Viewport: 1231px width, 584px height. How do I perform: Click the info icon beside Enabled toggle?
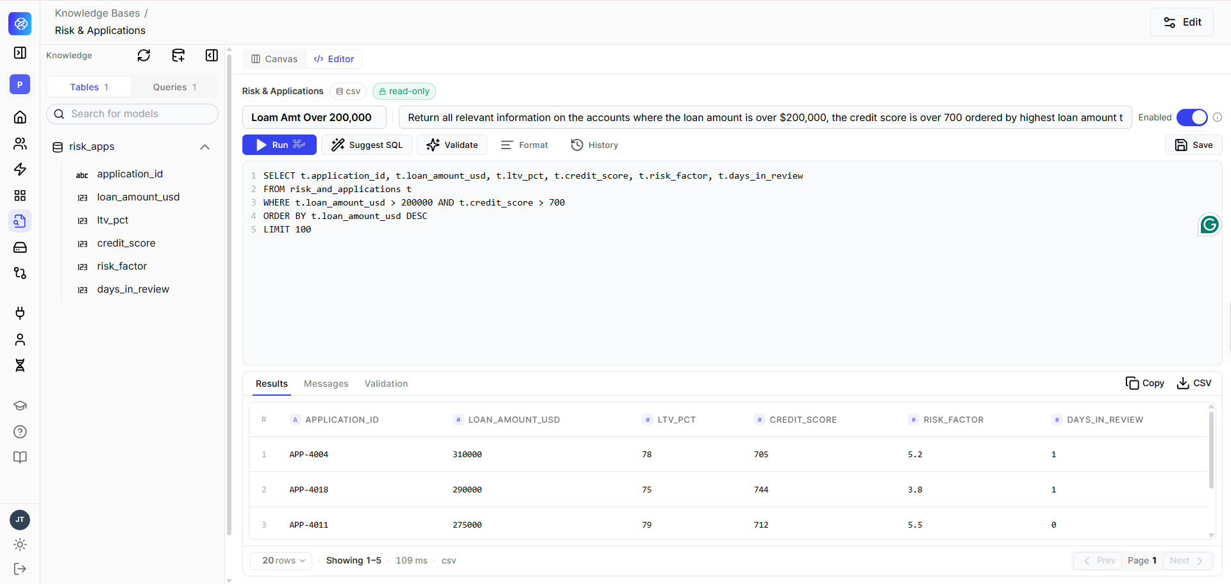point(1218,117)
